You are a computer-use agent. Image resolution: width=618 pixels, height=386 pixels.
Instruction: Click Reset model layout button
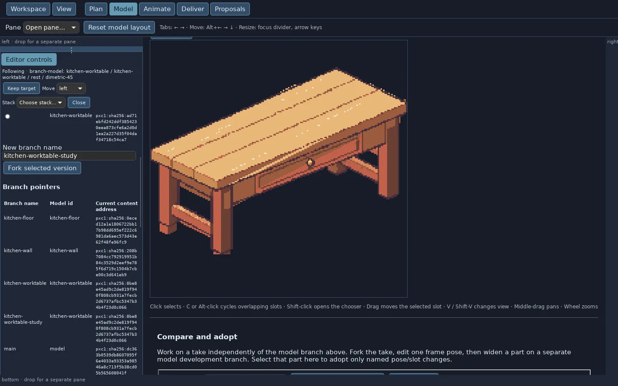[119, 27]
